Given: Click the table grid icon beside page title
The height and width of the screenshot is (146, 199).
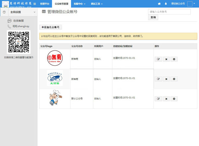Looking at the screenshot, I should tap(44, 12).
